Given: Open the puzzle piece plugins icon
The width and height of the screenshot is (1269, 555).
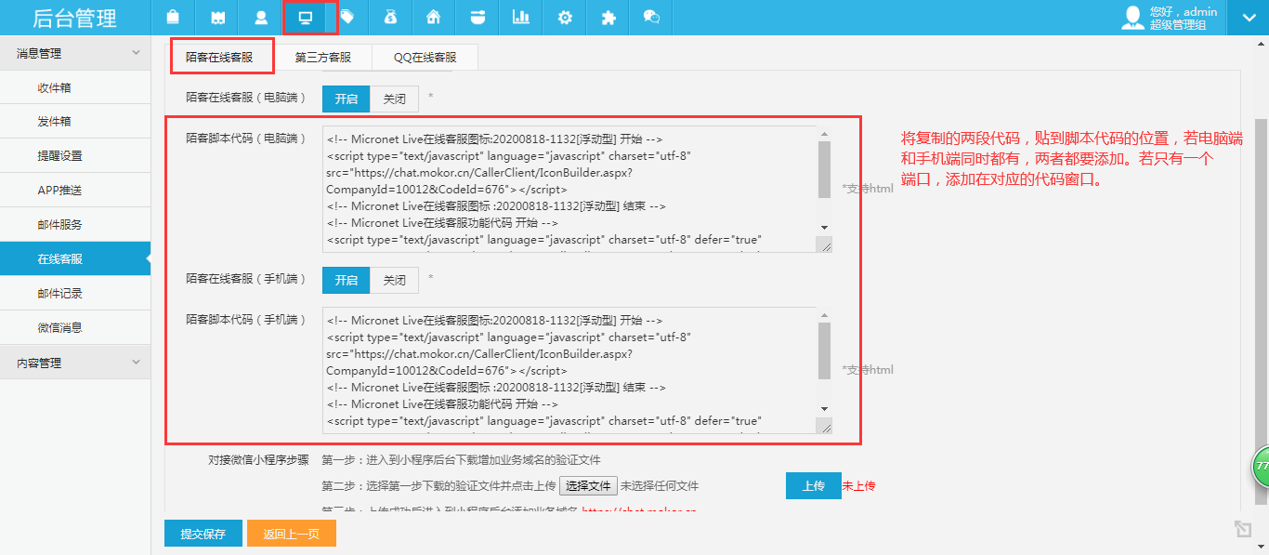Looking at the screenshot, I should 608,18.
